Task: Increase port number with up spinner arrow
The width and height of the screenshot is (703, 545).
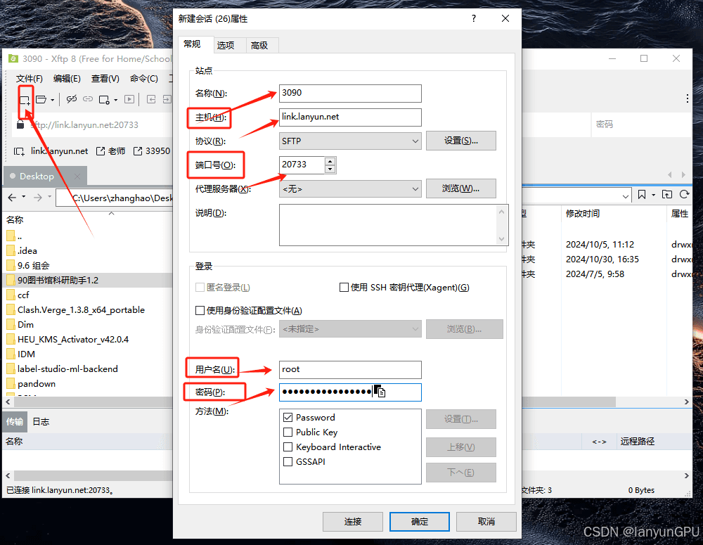Action: pos(330,161)
